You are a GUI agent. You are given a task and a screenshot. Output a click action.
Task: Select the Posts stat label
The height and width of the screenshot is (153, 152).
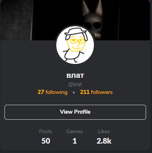click(46, 131)
